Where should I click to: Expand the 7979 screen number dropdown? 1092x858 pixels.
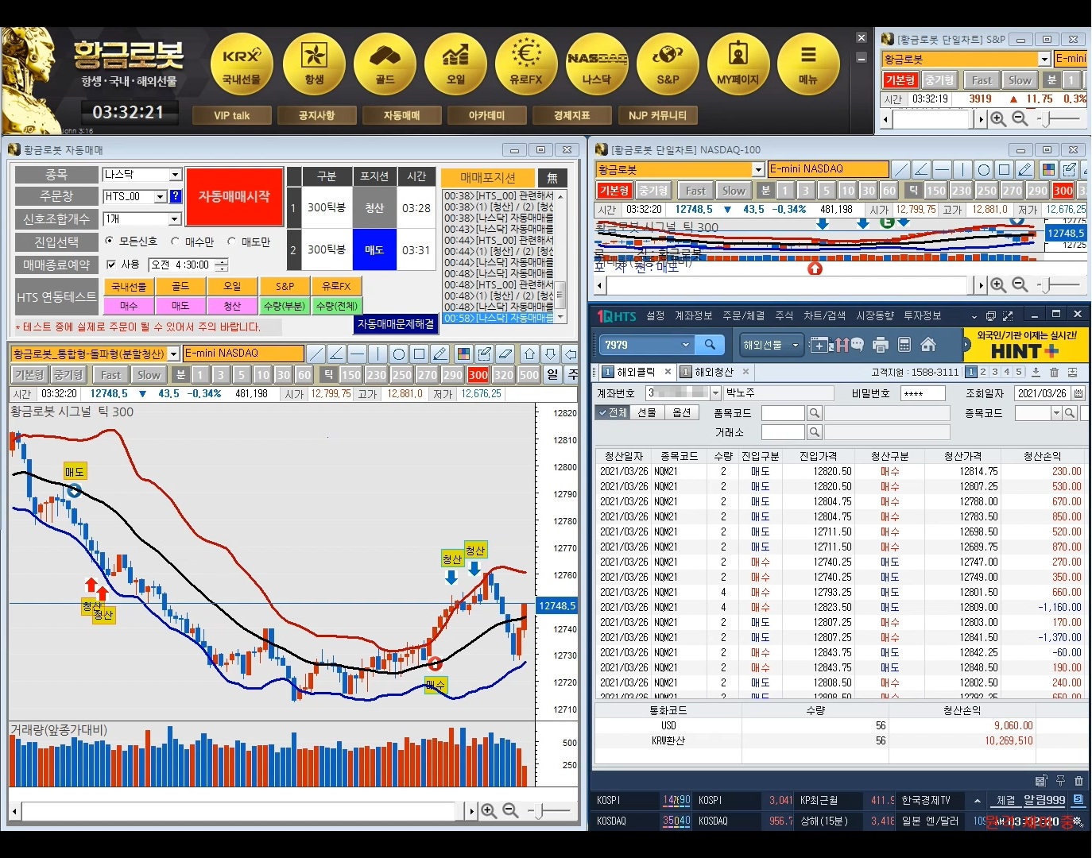[686, 345]
